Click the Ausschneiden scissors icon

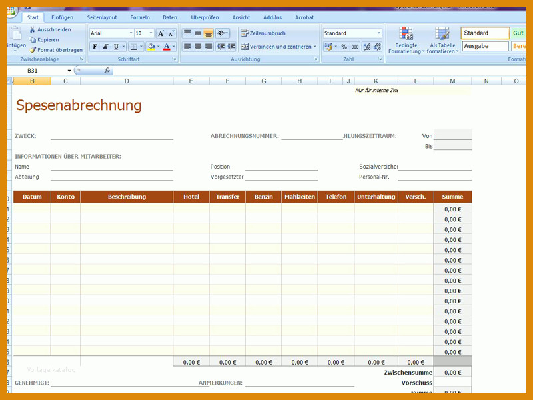pos(32,29)
